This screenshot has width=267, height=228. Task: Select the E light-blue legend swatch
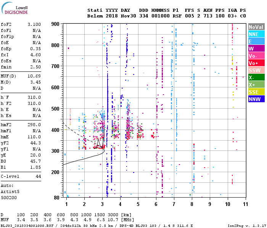256,41
